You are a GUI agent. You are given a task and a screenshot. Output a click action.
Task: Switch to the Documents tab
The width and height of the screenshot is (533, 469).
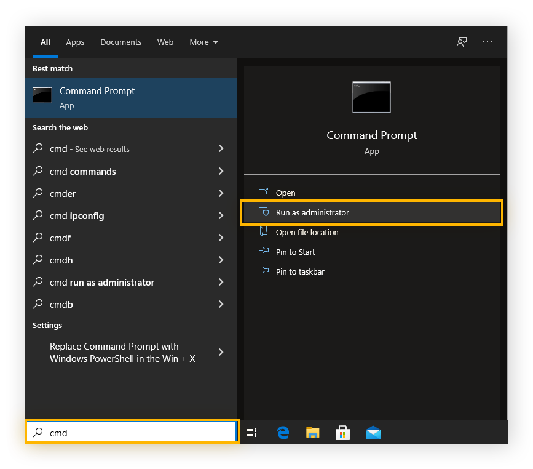click(120, 42)
